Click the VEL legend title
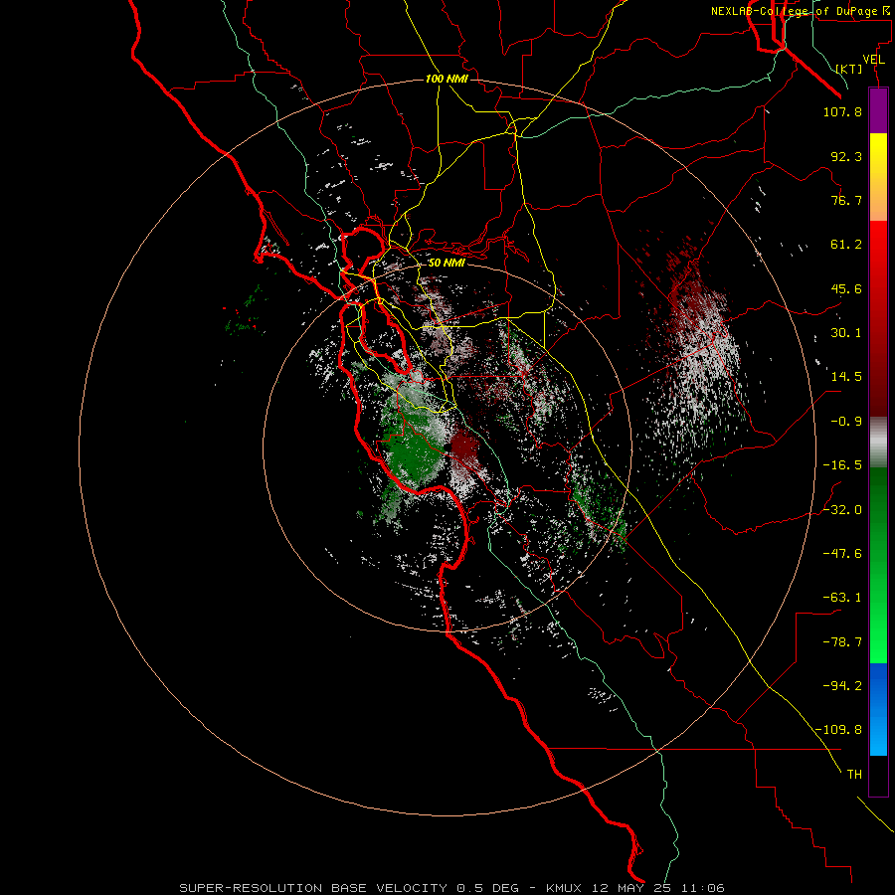The width and height of the screenshot is (895, 895). 873,60
